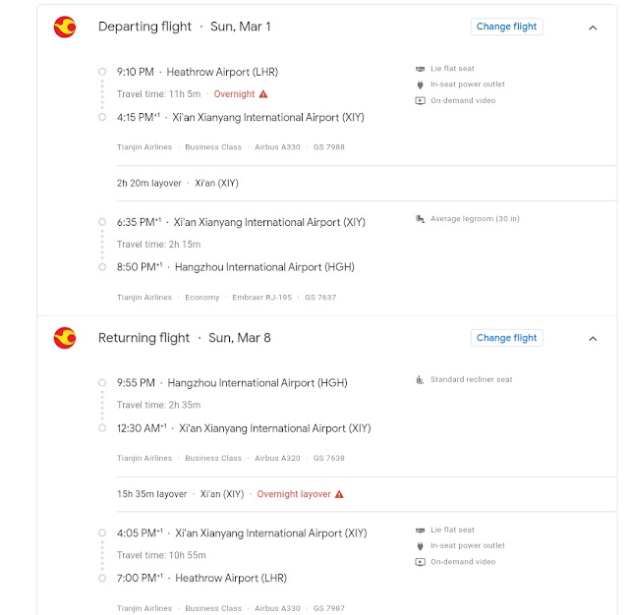
Task: Click the Average legroom seat icon
Action: (x=420, y=219)
